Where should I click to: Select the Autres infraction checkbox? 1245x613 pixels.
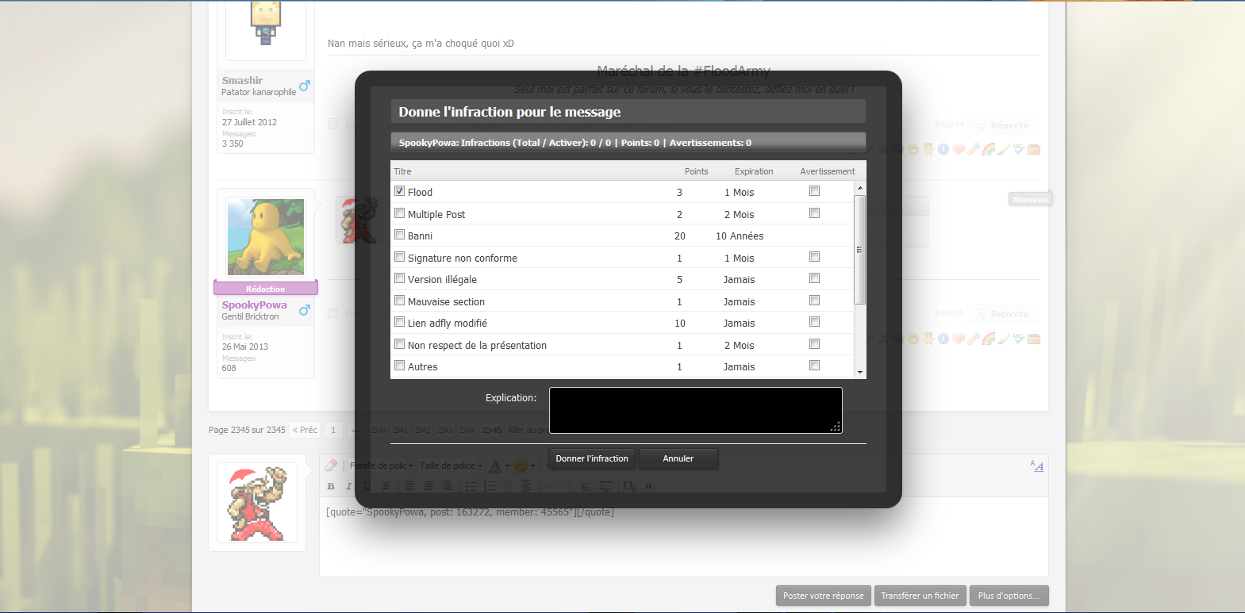click(400, 366)
